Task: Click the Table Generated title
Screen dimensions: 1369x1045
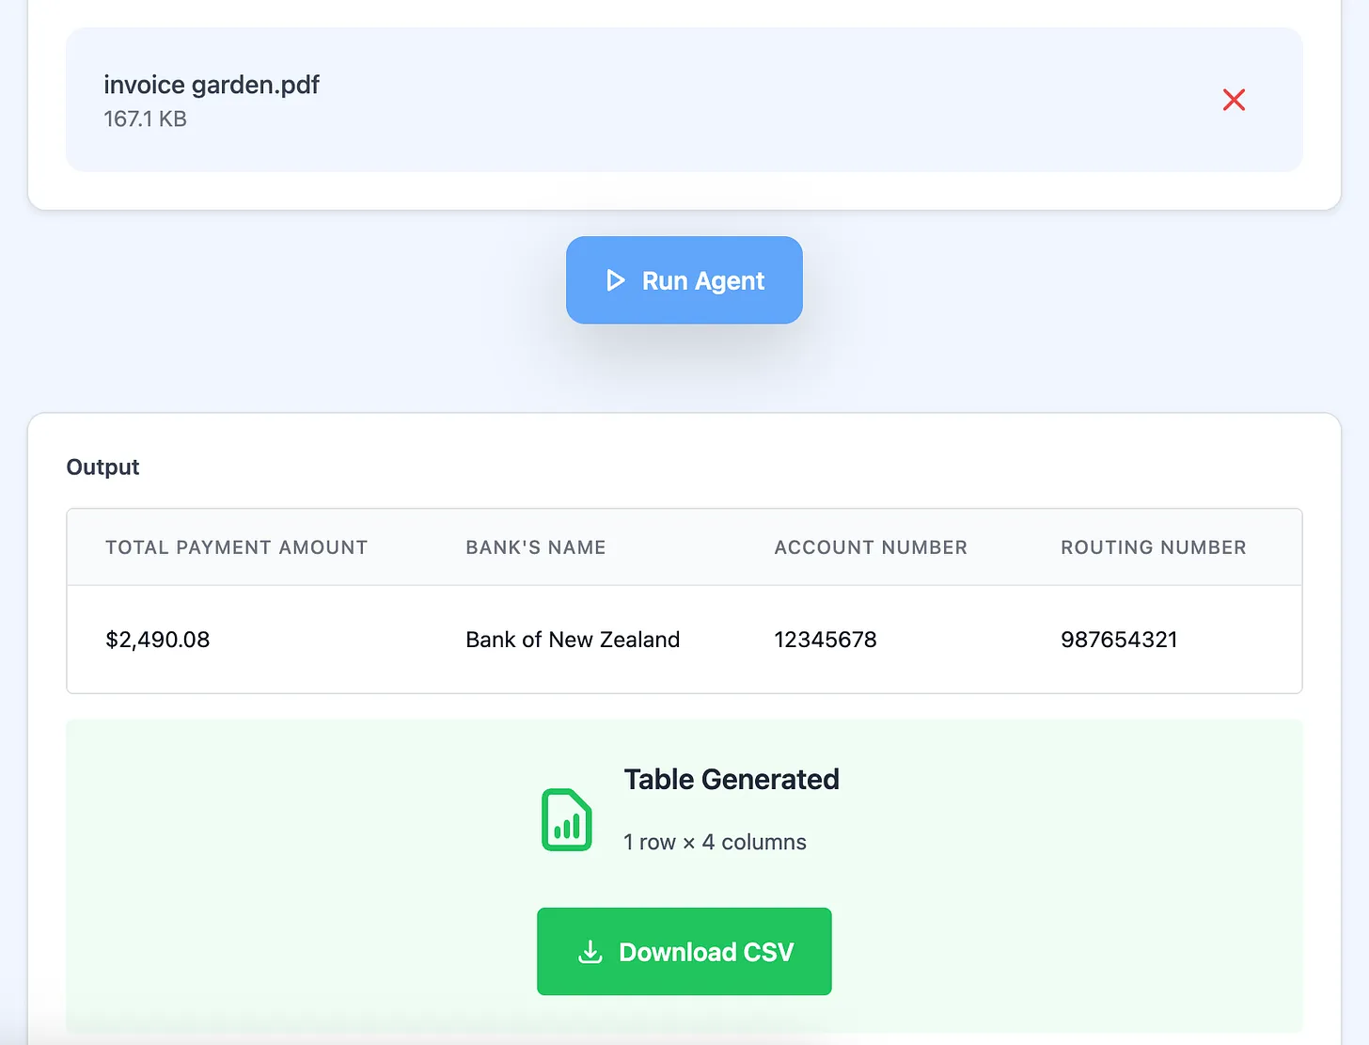Action: (x=731, y=780)
